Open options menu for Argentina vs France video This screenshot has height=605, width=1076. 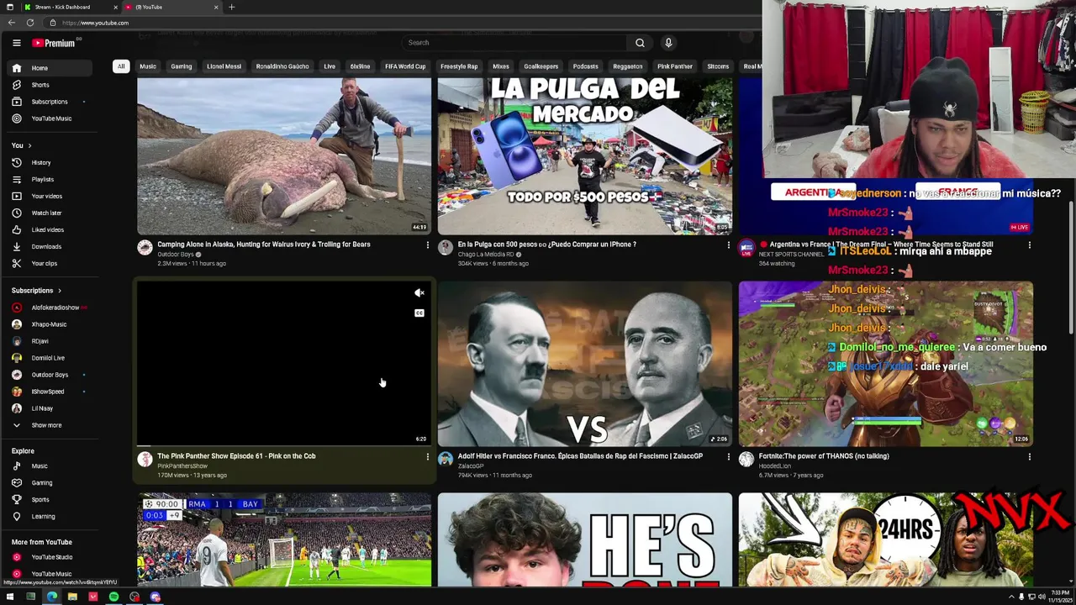point(1029,245)
